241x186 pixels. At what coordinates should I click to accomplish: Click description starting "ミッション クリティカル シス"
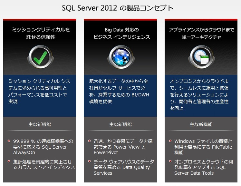tap(39, 91)
